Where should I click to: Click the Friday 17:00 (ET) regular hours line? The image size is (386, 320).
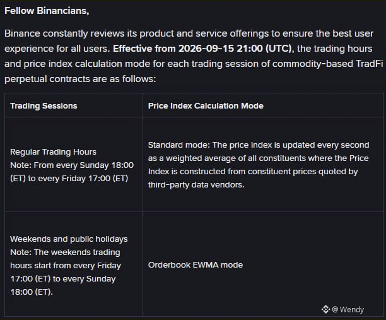click(69, 179)
